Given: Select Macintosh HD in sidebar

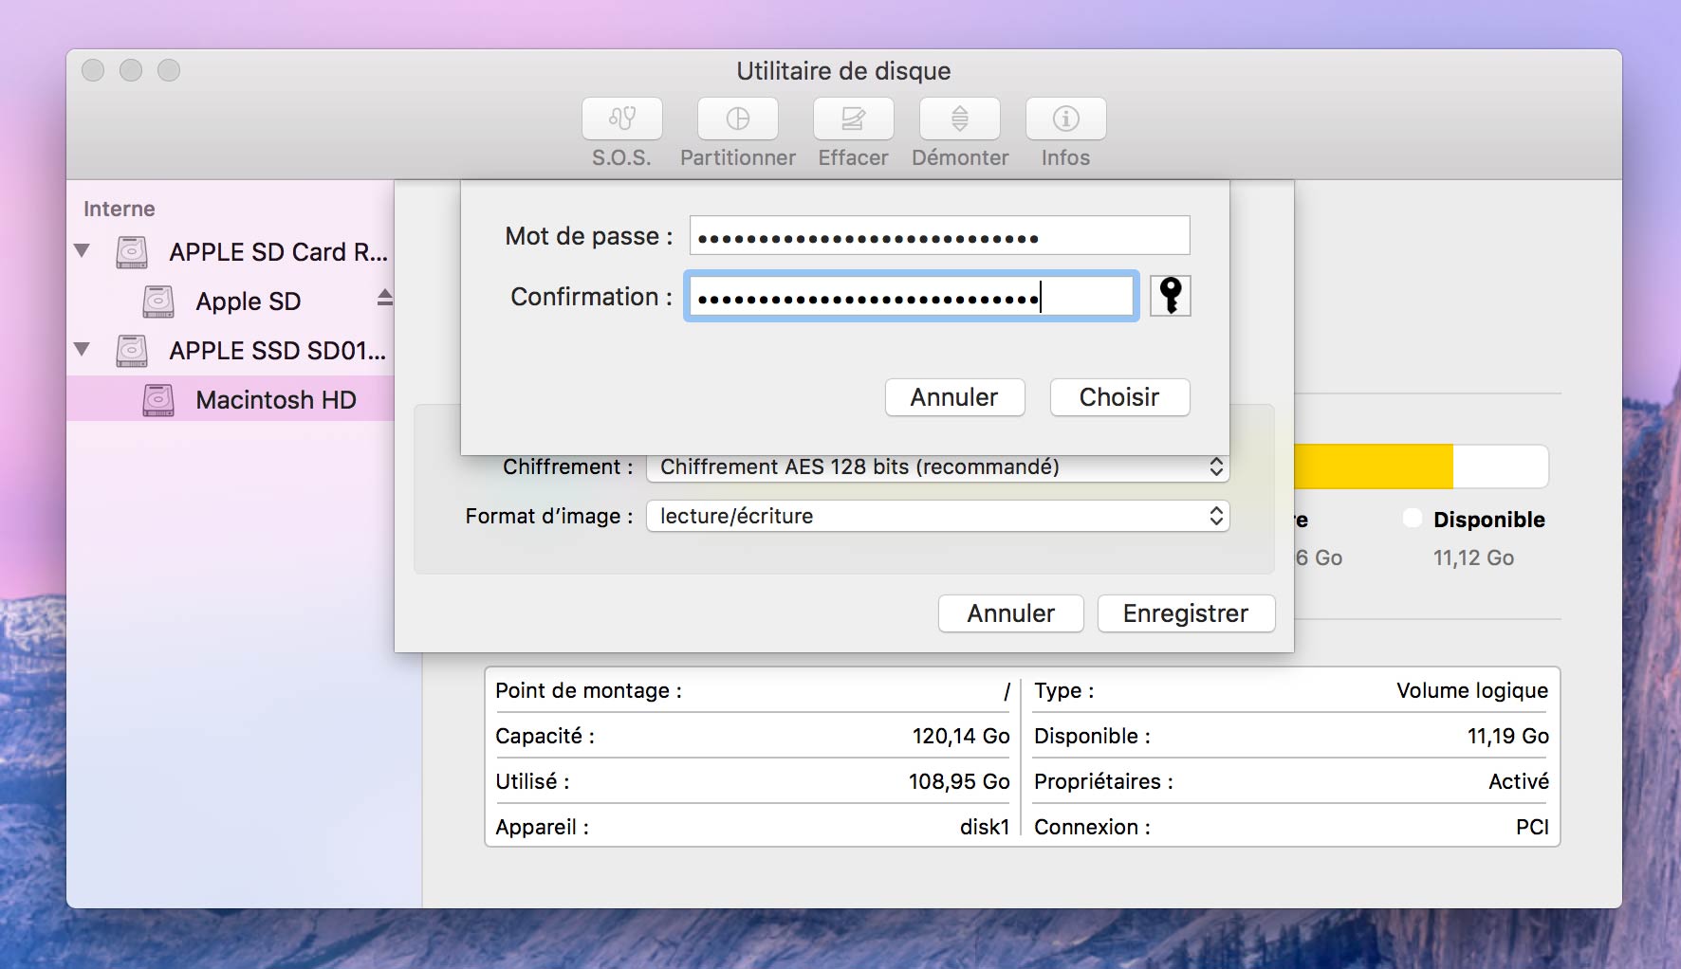Looking at the screenshot, I should pyautogui.click(x=231, y=400).
